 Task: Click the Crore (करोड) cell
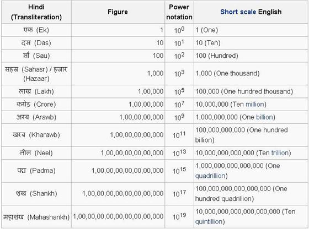coord(36,105)
